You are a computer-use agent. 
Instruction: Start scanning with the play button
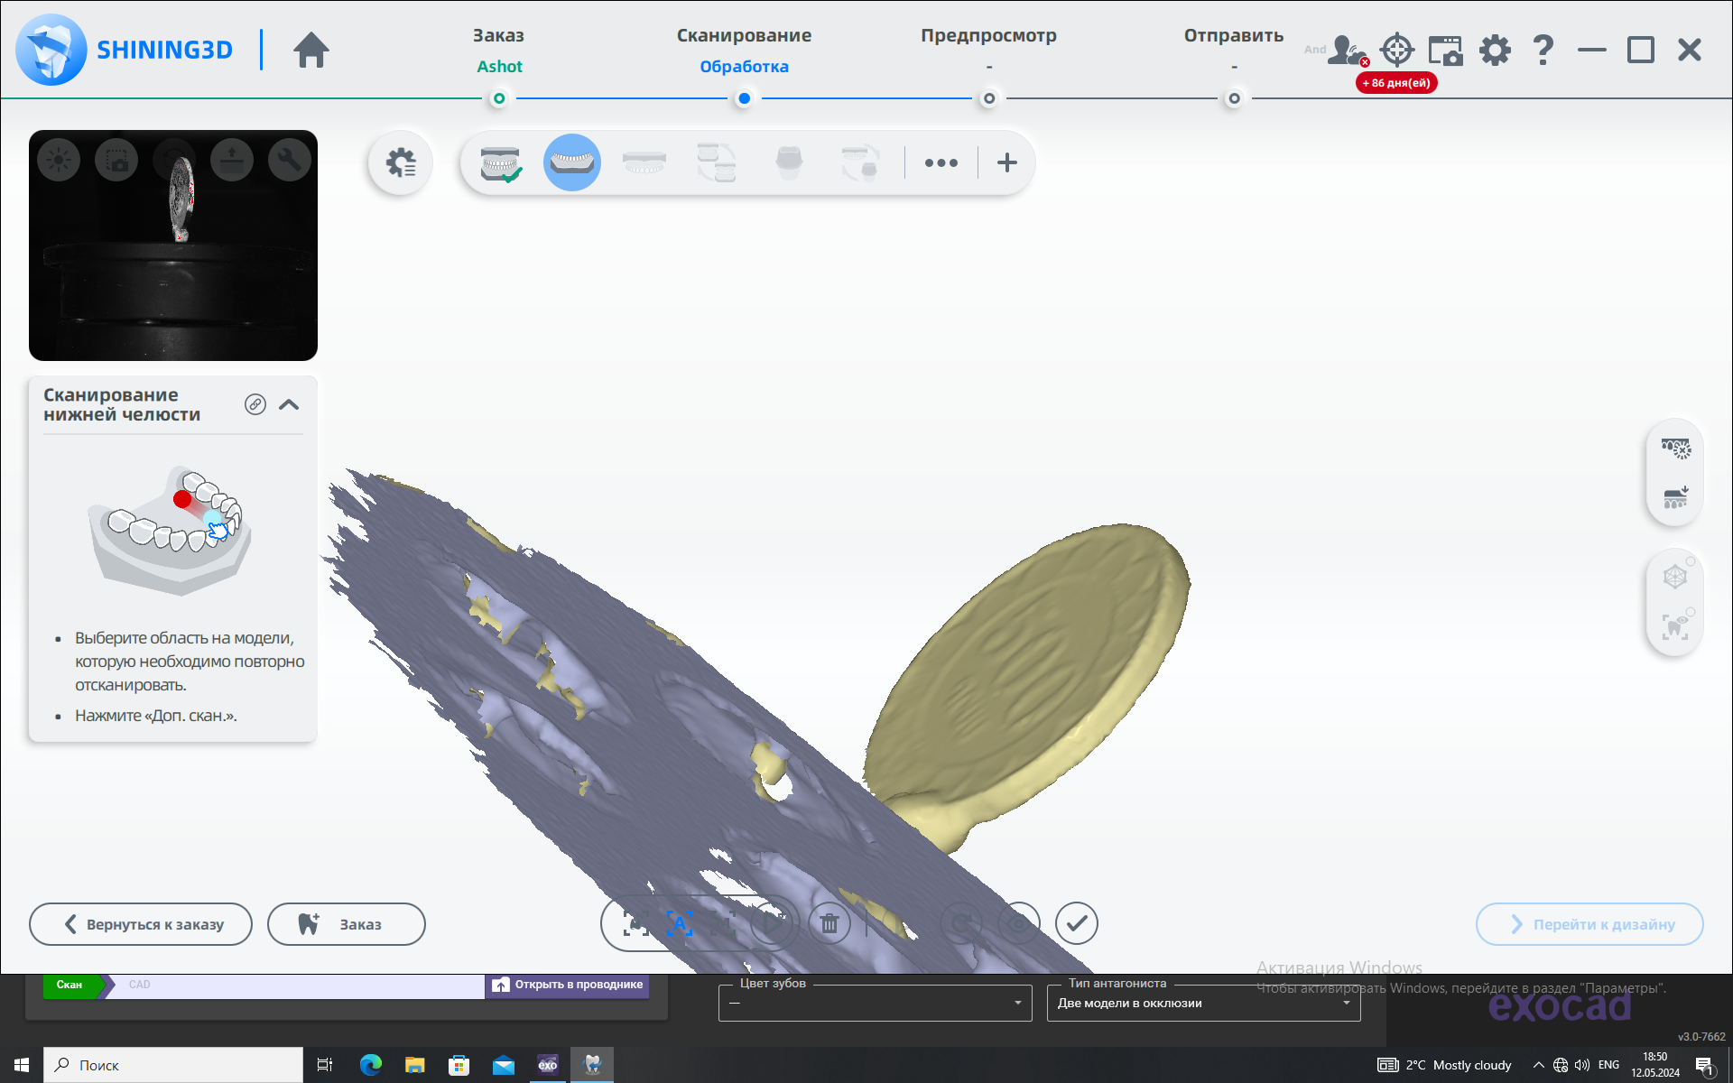(x=774, y=923)
